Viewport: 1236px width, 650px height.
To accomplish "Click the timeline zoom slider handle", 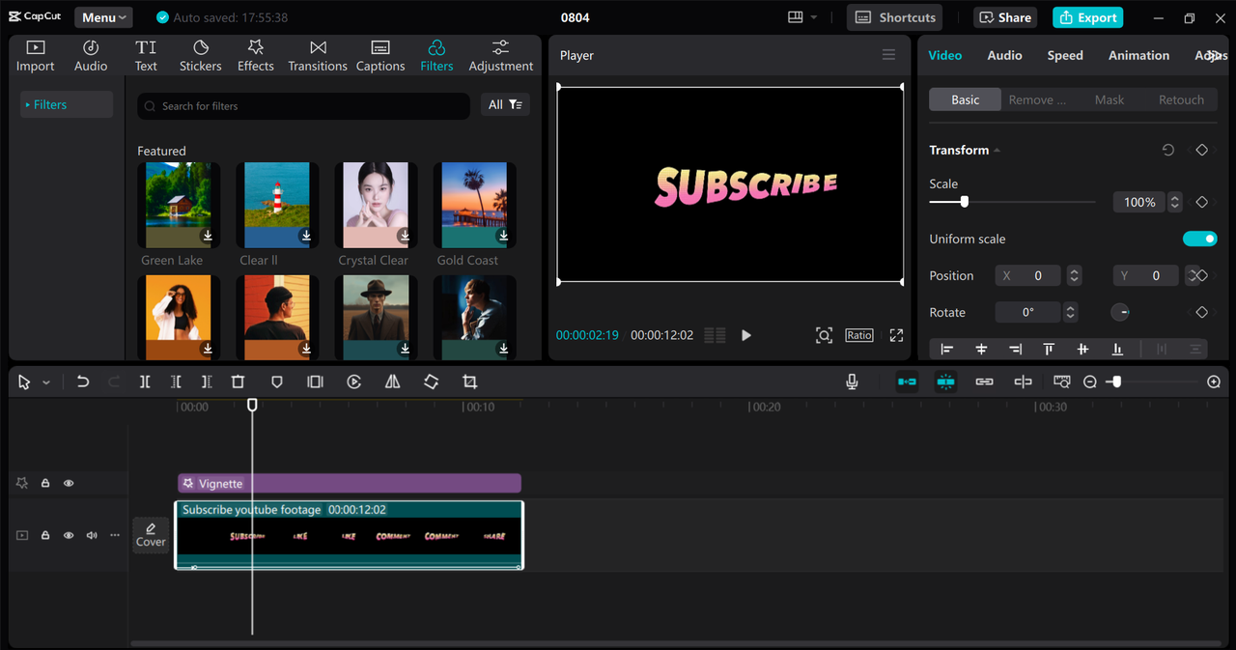I will coord(1116,382).
